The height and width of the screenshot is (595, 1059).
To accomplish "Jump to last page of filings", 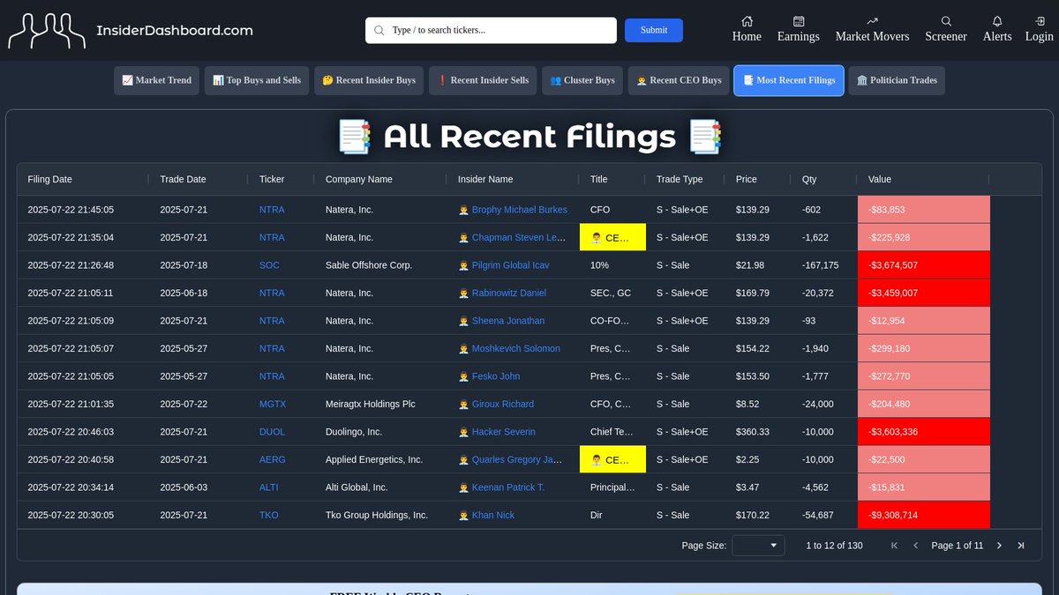I will point(1021,546).
